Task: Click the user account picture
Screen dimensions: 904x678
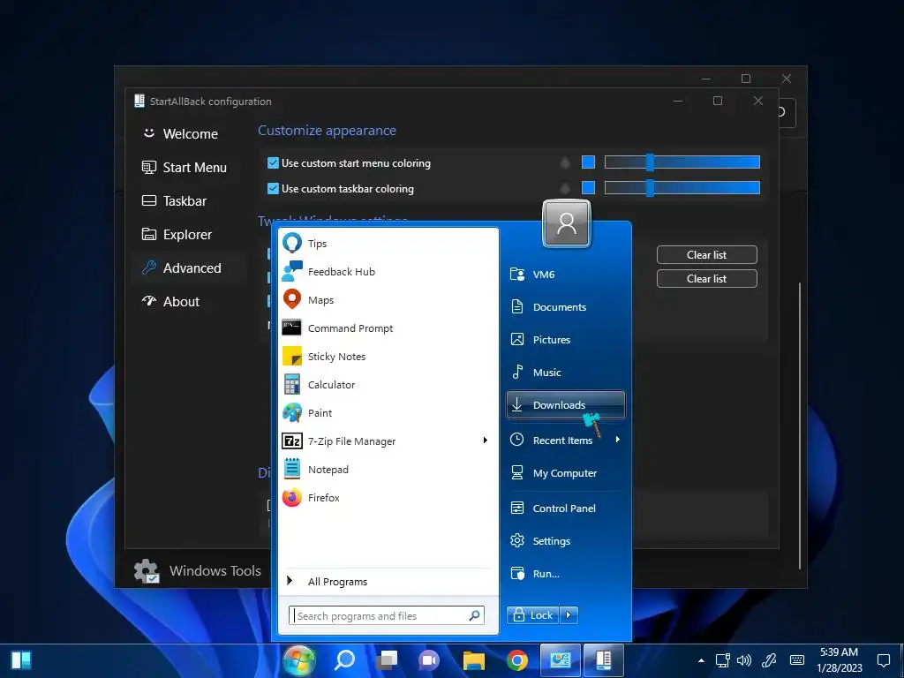Action: [x=567, y=223]
